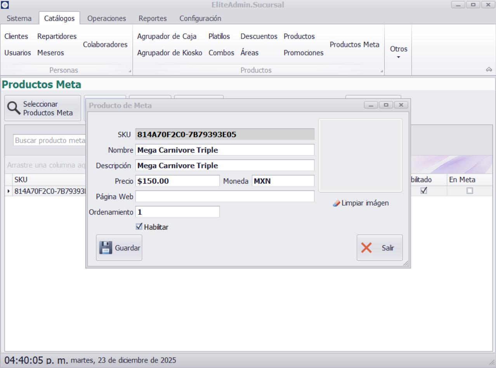The image size is (496, 368).
Task: Switch to the Operaciones tab
Action: (x=106, y=18)
